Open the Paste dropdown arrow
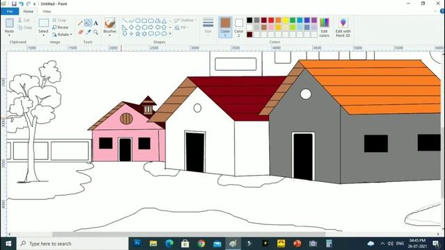Screen dimensions: 445x250 coord(9,35)
